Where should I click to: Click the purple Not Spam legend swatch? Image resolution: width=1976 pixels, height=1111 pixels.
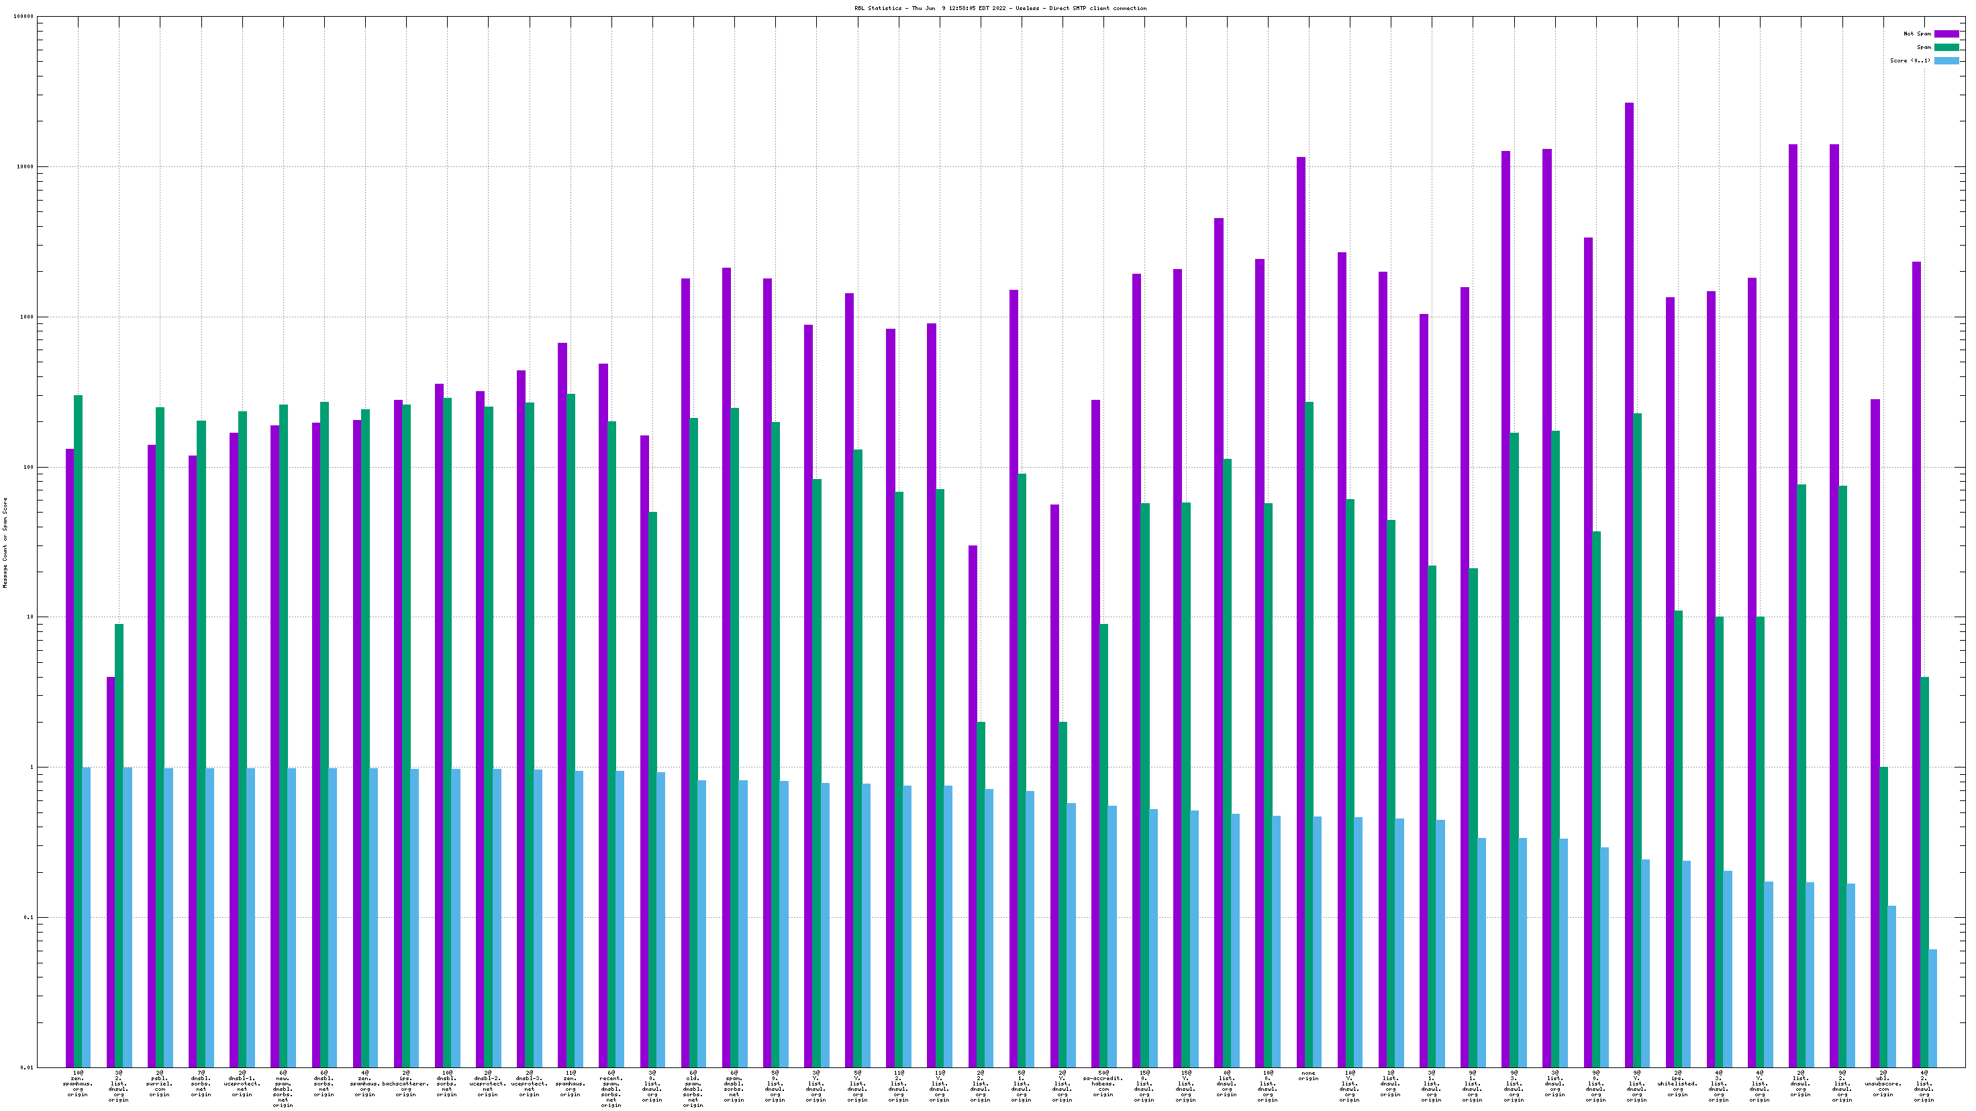[1946, 34]
